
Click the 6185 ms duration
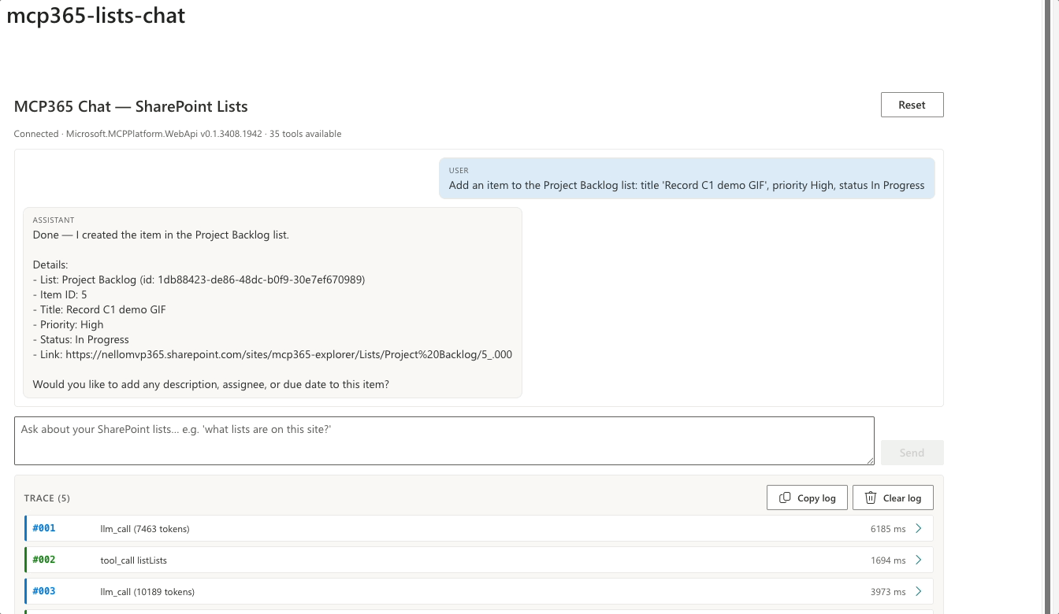pos(888,529)
